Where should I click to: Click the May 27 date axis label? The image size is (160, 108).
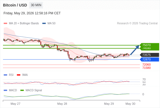tap(15, 104)
